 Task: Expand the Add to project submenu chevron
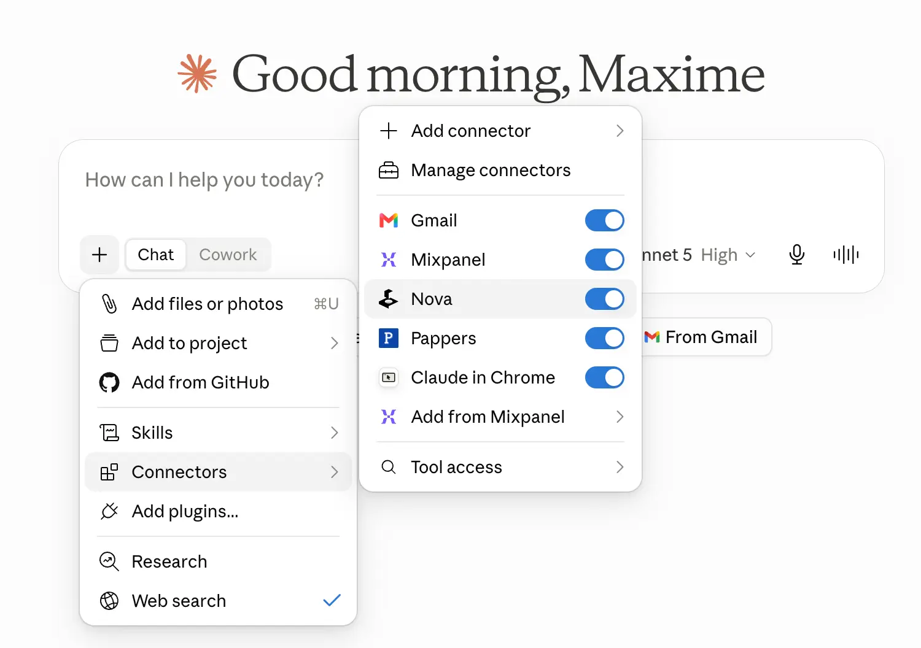pos(335,343)
